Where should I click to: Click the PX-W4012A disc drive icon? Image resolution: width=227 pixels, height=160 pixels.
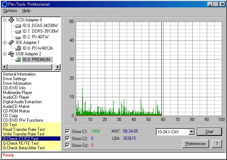[18, 48]
